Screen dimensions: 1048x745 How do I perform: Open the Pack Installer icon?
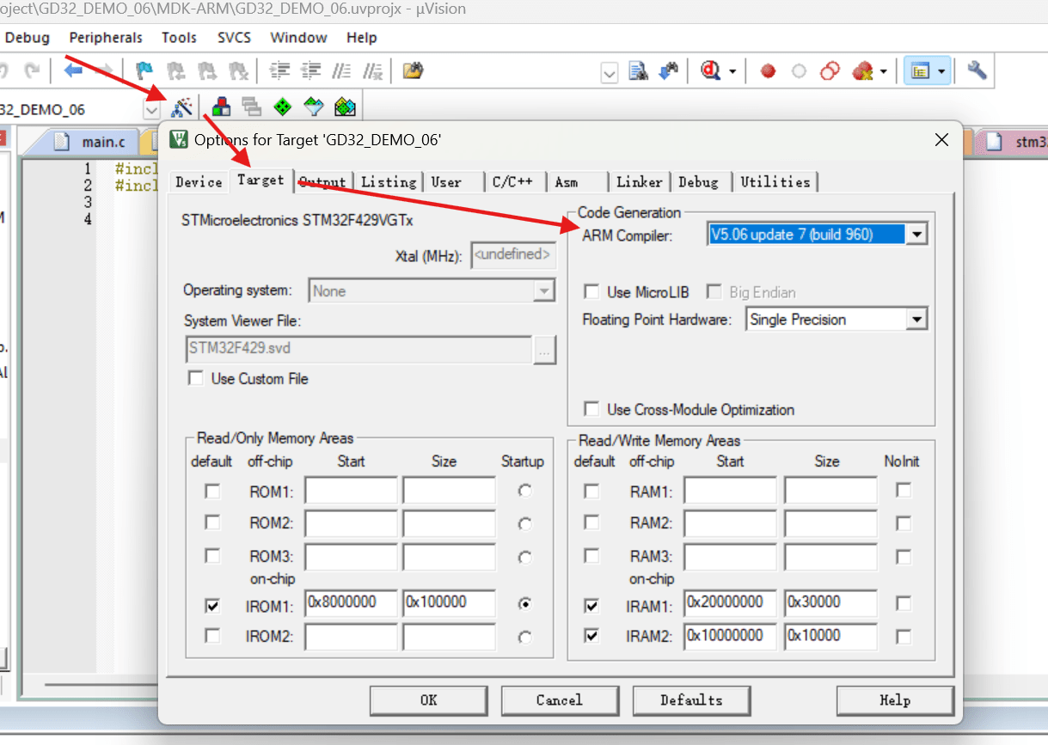345,107
